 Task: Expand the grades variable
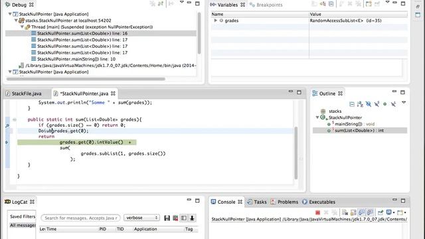pyautogui.click(x=215, y=21)
